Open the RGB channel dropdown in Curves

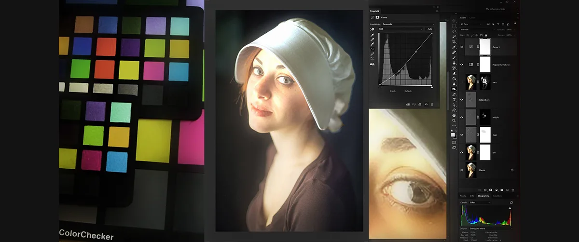[400, 29]
